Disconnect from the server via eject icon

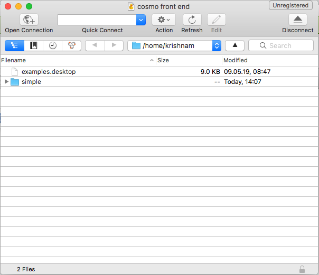[x=298, y=20]
